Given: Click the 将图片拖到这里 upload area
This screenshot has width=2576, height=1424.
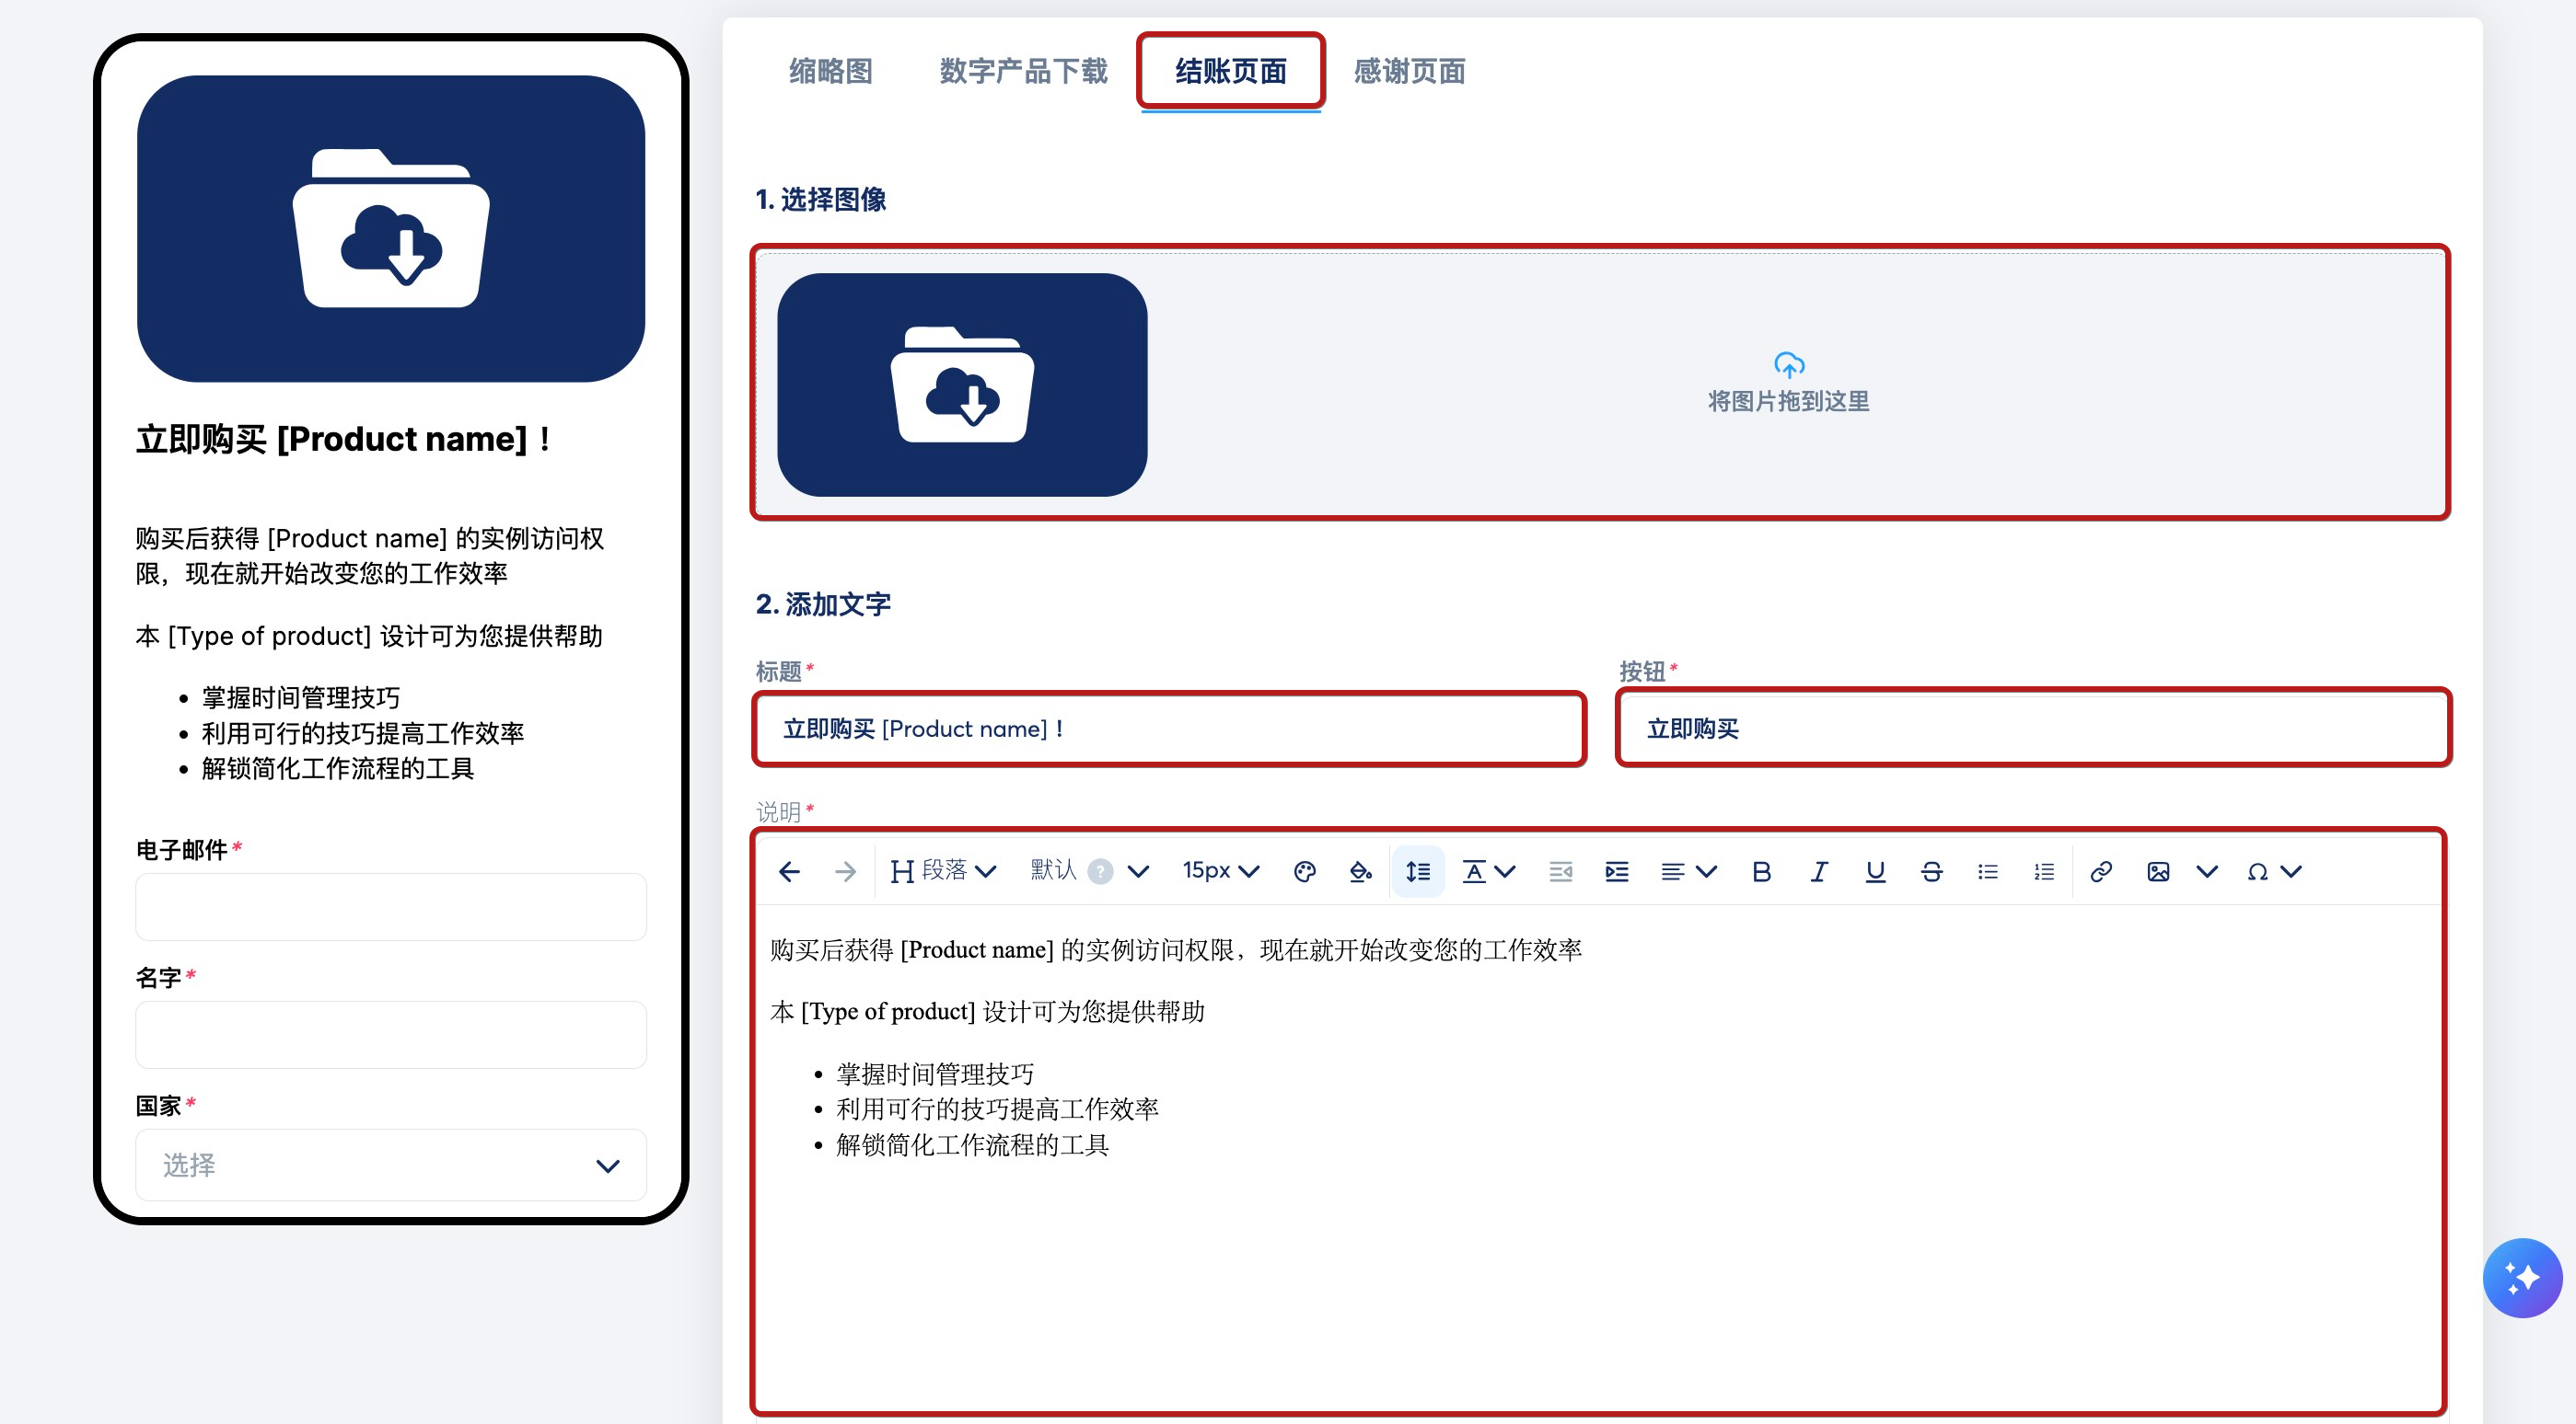Looking at the screenshot, I should point(1788,383).
